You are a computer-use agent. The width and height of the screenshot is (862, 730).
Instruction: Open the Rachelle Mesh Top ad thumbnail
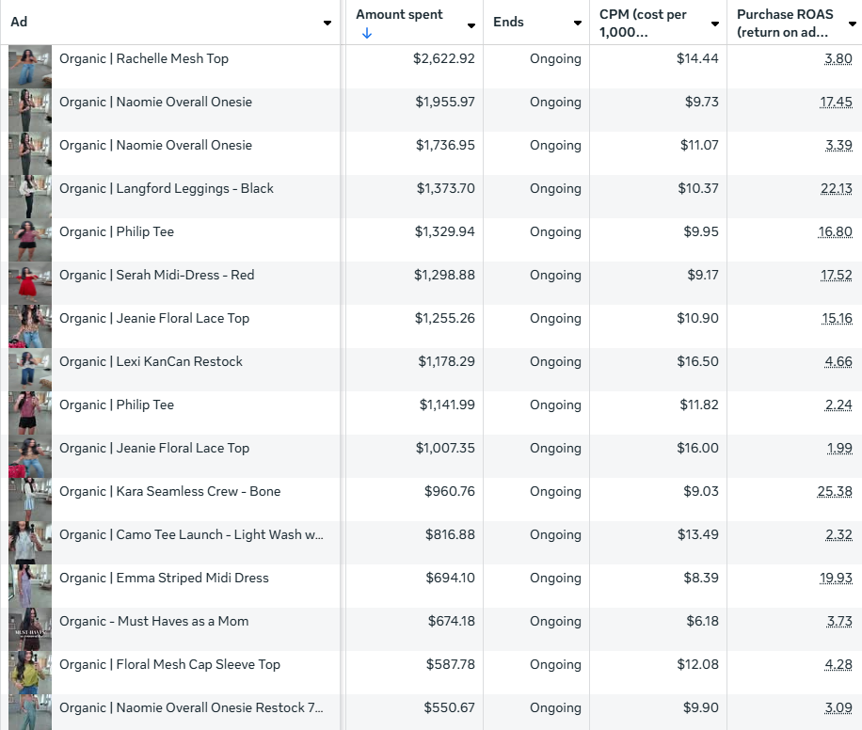[x=30, y=67]
